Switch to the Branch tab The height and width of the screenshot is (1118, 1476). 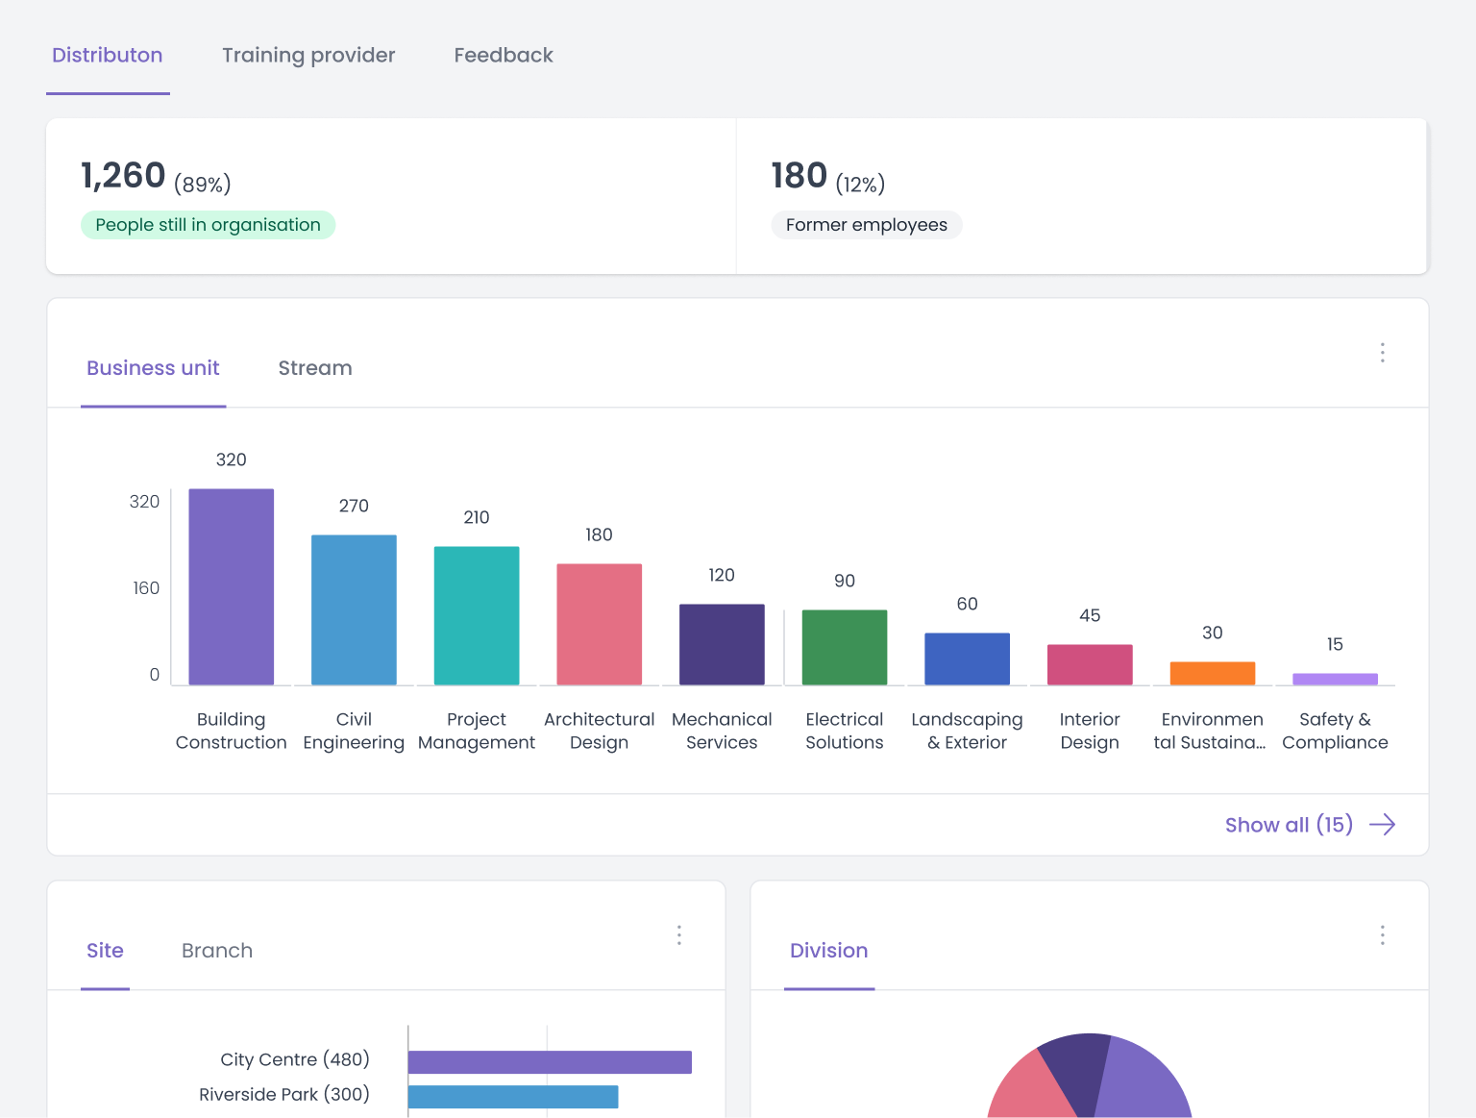217,950
